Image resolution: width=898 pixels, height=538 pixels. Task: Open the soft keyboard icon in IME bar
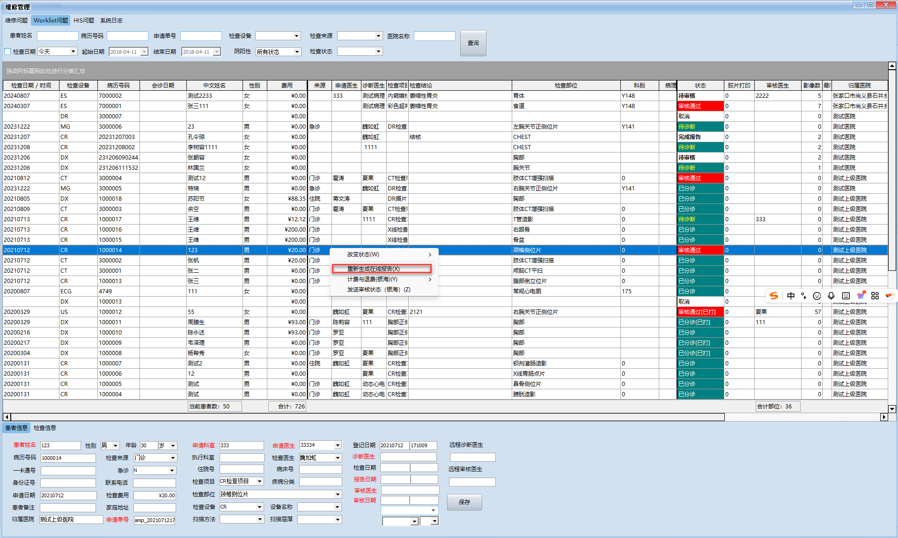pyautogui.click(x=846, y=296)
